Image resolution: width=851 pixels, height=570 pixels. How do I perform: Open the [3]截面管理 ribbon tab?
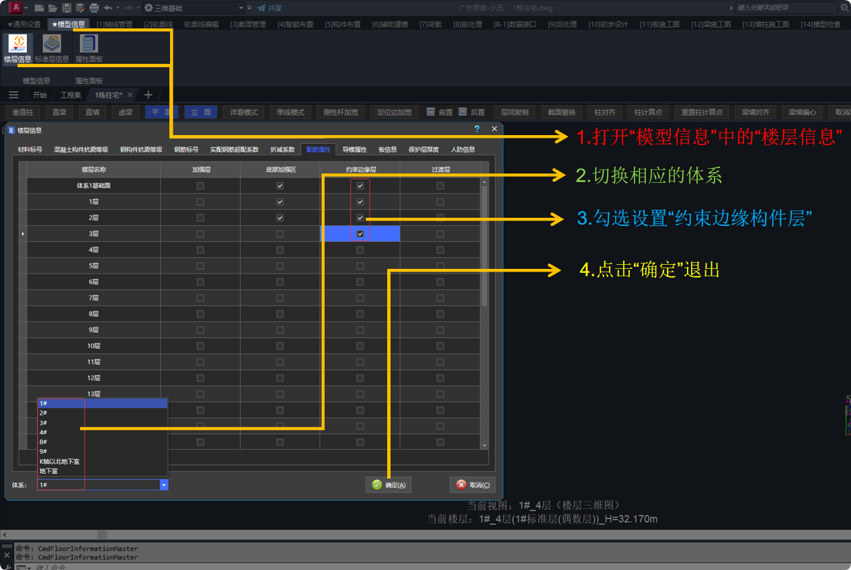pyautogui.click(x=248, y=24)
